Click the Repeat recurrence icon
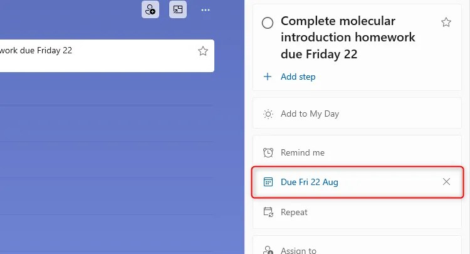The image size is (470, 254). click(x=268, y=212)
